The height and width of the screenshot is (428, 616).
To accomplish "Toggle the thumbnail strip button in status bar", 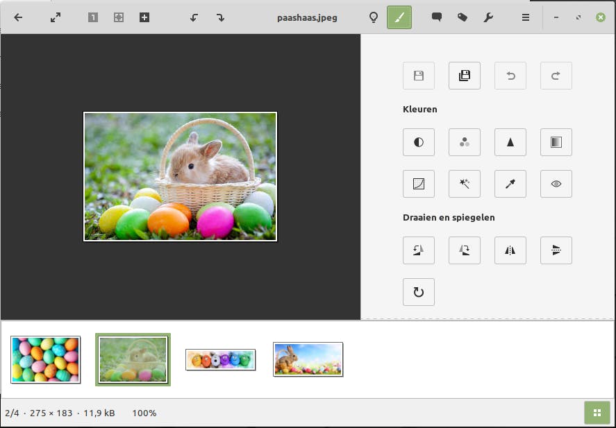I will point(597,413).
